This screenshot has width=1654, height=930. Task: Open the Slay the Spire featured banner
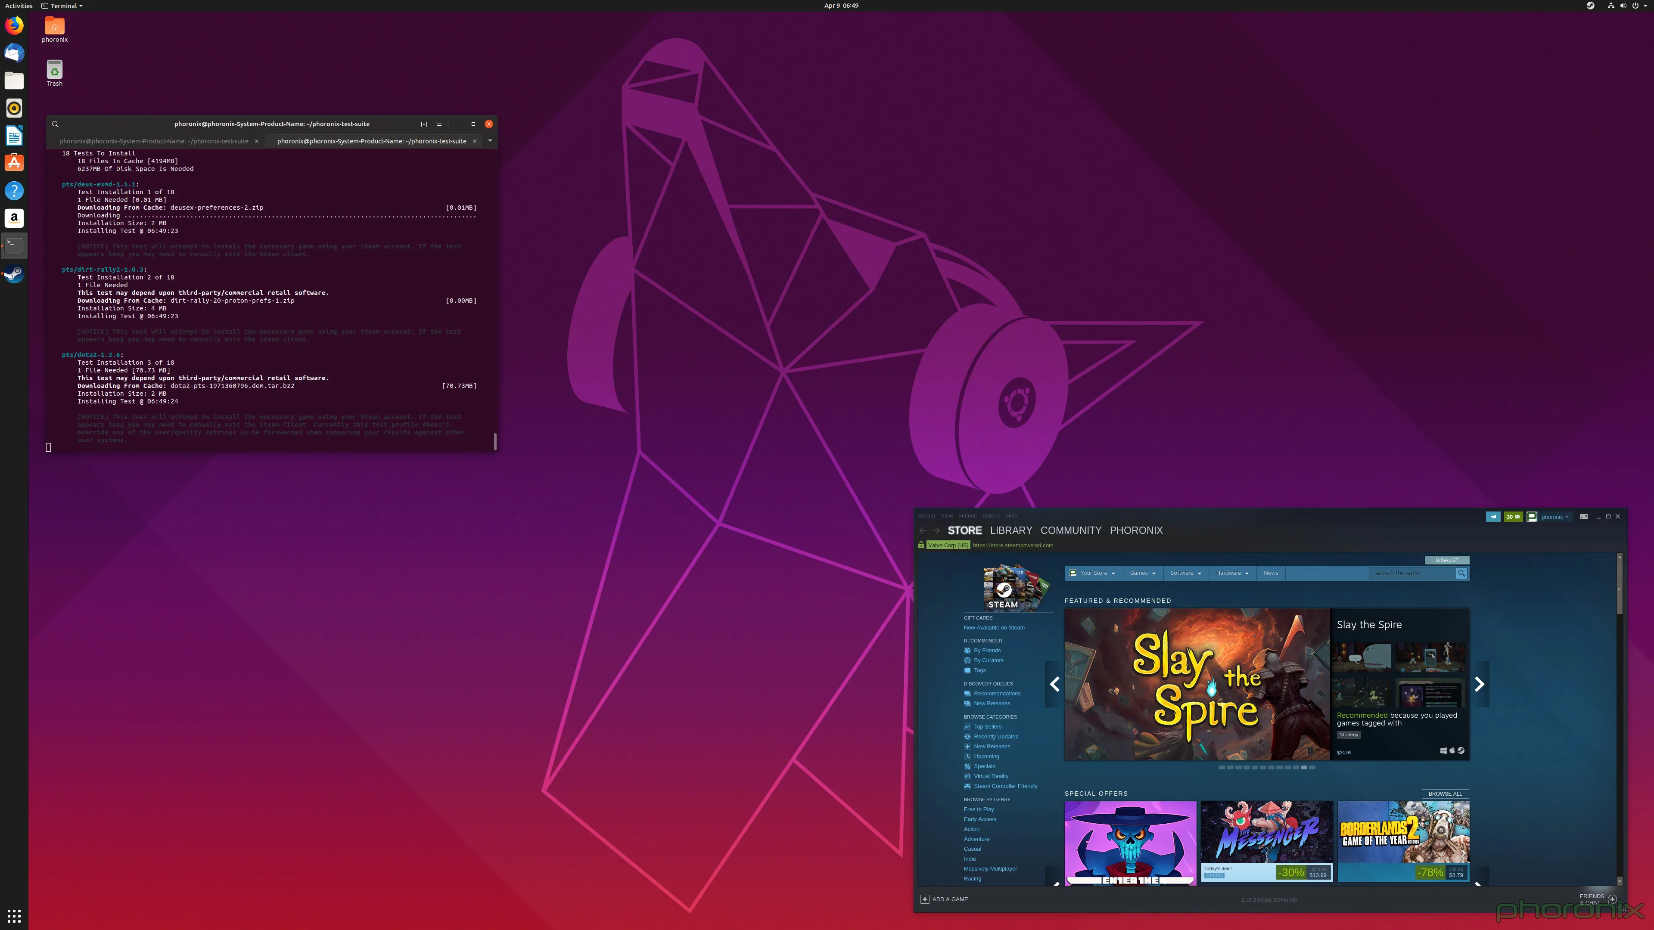(x=1197, y=684)
